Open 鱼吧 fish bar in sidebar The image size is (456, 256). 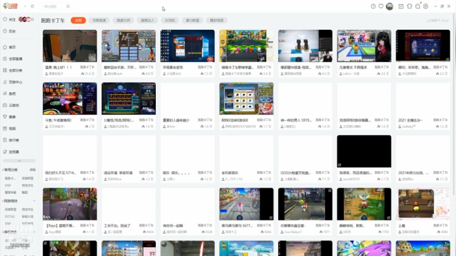pyautogui.click(x=9, y=93)
